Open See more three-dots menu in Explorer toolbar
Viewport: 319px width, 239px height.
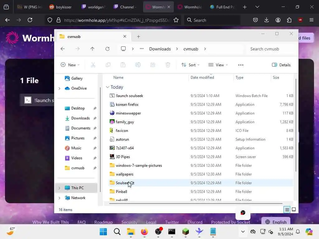(x=241, y=65)
